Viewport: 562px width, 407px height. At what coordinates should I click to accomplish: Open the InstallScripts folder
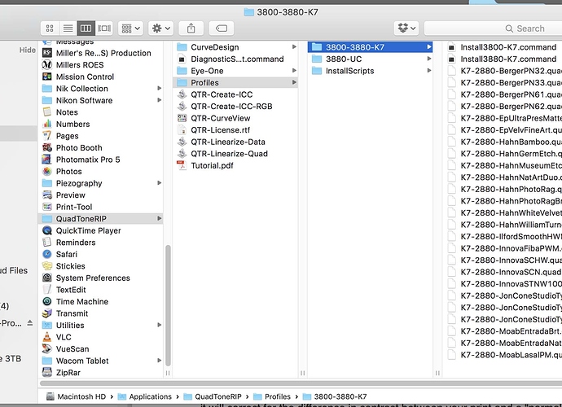tap(371, 71)
